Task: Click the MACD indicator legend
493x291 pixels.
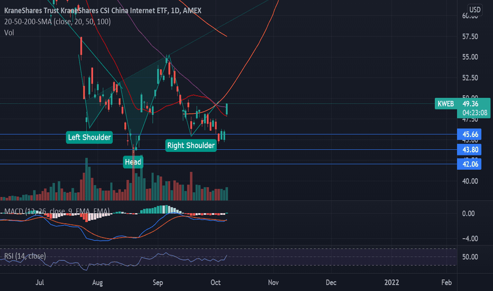Action: [x=57, y=211]
